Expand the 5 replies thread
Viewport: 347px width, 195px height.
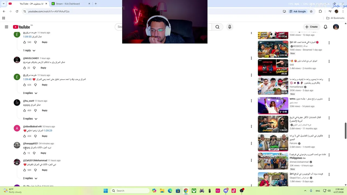click(30, 119)
